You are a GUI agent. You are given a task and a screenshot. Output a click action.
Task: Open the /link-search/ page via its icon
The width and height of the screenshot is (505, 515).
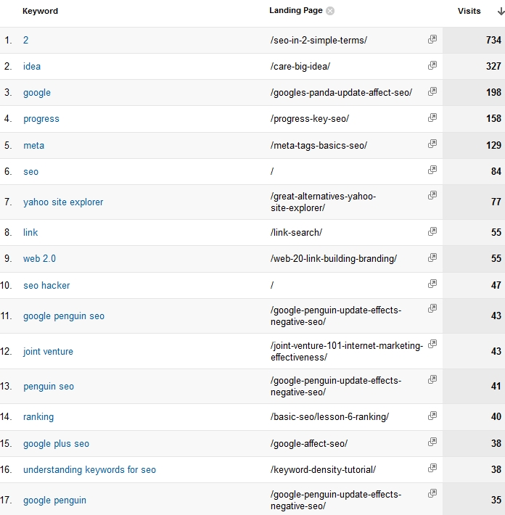[432, 232]
